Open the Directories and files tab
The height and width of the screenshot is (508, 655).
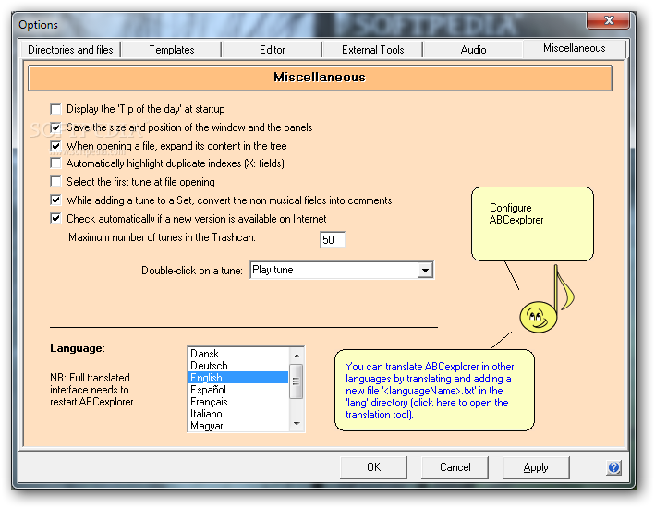[x=70, y=50]
